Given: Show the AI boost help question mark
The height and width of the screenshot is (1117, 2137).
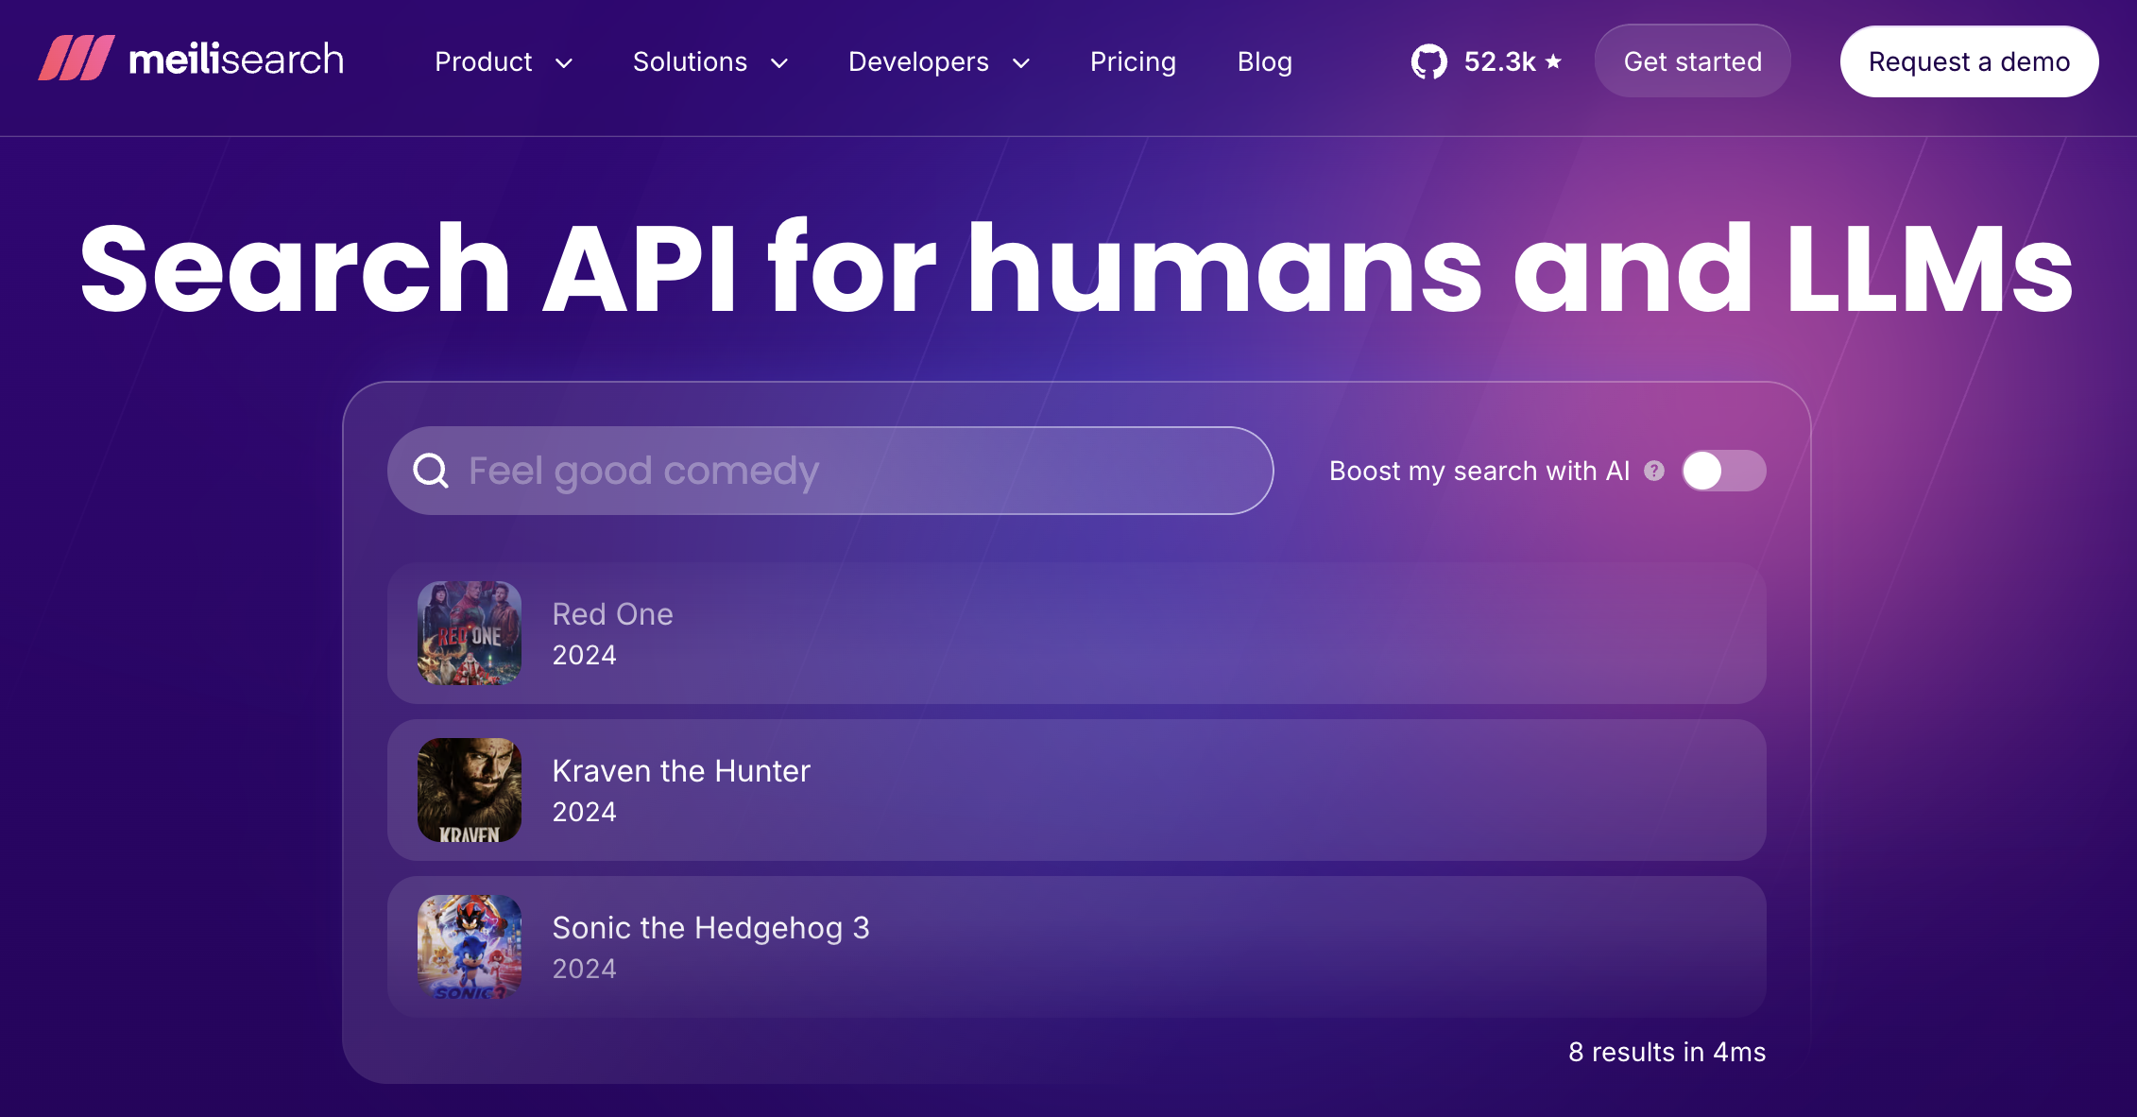Looking at the screenshot, I should click(1653, 471).
